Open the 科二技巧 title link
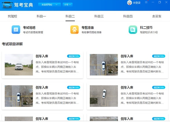Image resolution: width=170 pixels, height=122 pixels. [x=146, y=28]
